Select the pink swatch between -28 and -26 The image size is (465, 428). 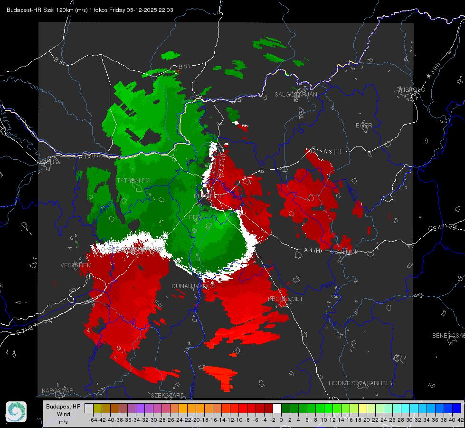(166, 408)
